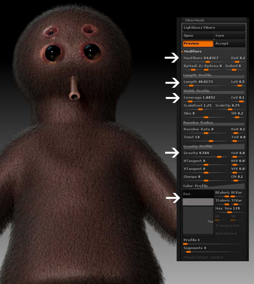254x284 pixels.
Task: Expand the Width Profile curve
Action: click(213, 91)
